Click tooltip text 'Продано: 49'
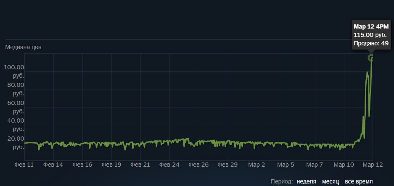 [371, 43]
